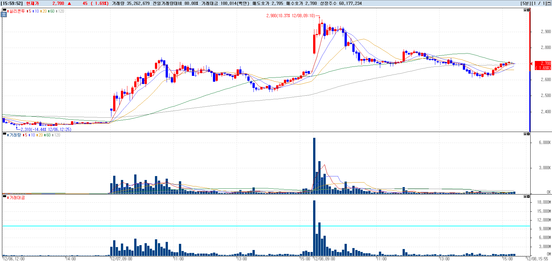This screenshot has width=552, height=262.
Task: Click the blue 호 order-book icon
Action: [x=4, y=15]
